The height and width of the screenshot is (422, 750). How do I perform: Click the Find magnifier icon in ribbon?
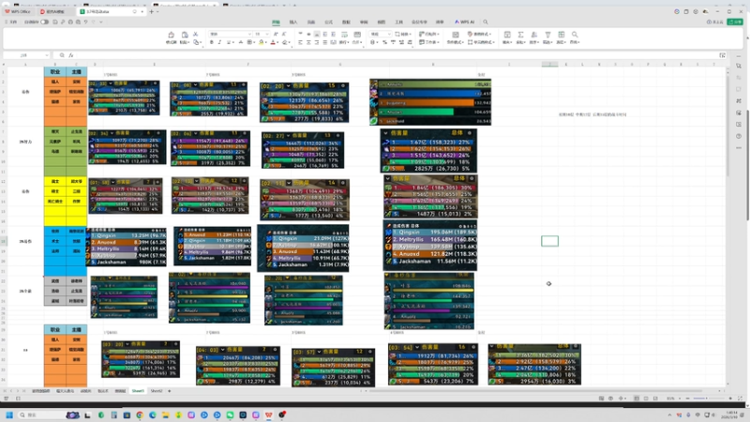[575, 37]
